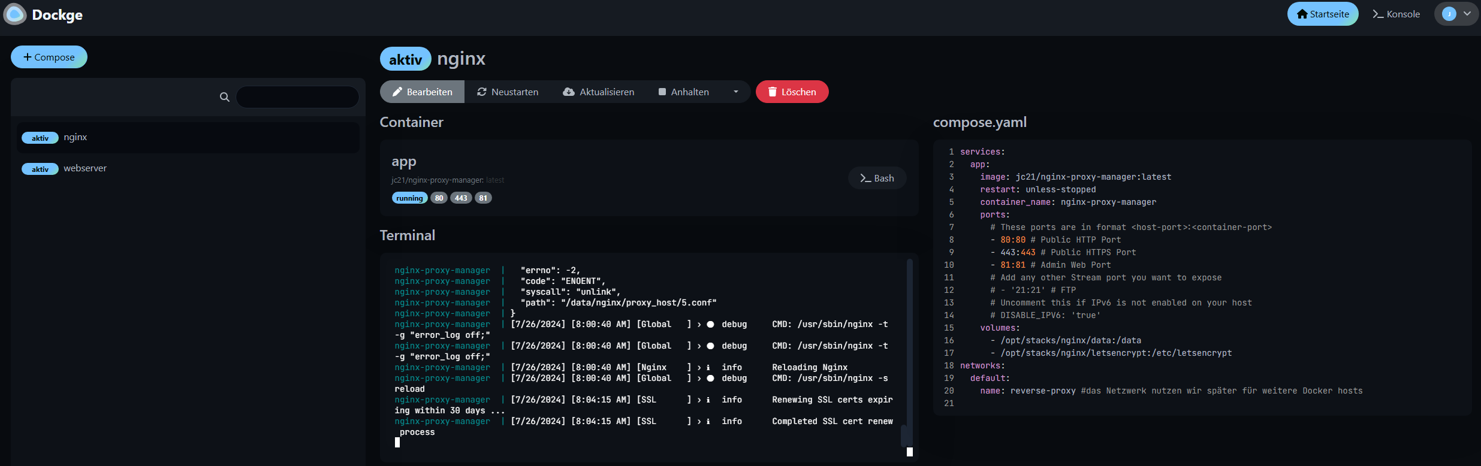
Task: Click the pencil icon in Bearbeiten
Action: point(397,92)
